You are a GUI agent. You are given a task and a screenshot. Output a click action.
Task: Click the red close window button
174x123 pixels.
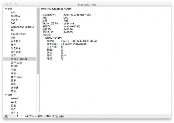pyautogui.click(x=6, y=5)
